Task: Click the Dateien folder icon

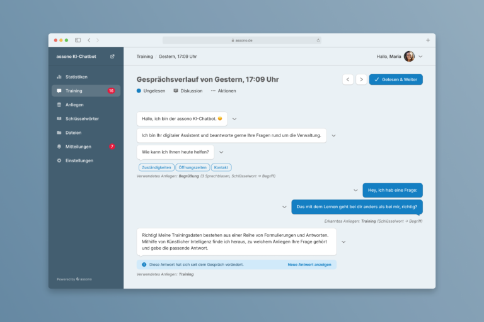Action: pos(59,133)
